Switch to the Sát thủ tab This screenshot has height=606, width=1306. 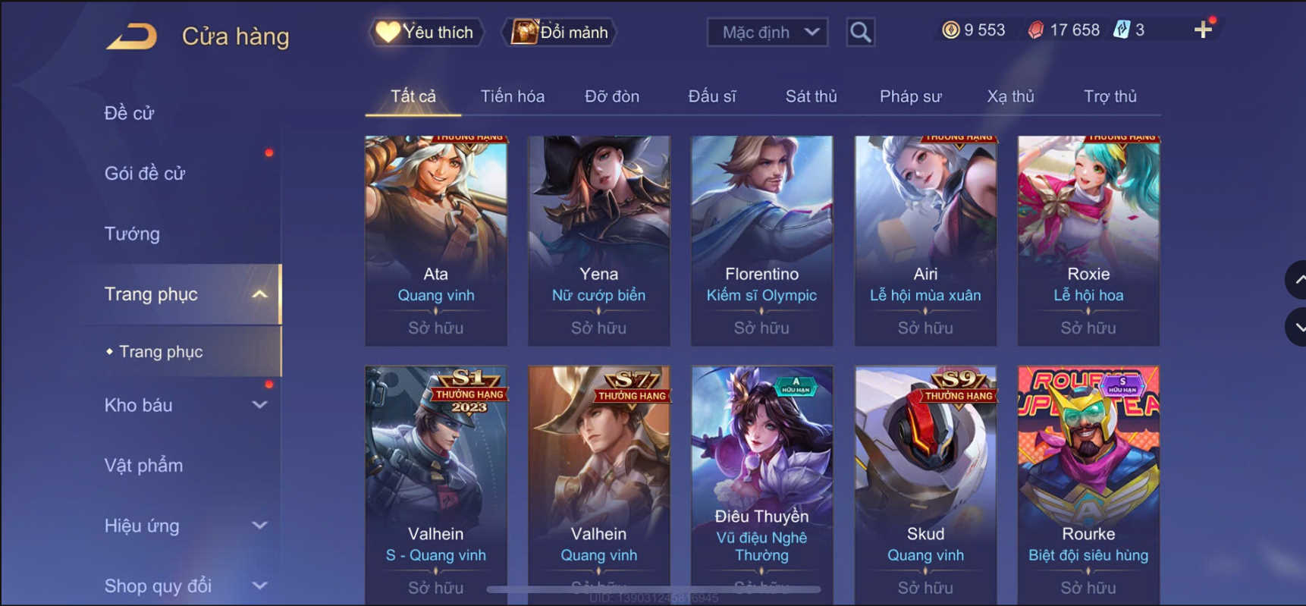coord(811,96)
